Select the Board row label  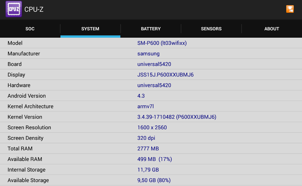[15, 64]
